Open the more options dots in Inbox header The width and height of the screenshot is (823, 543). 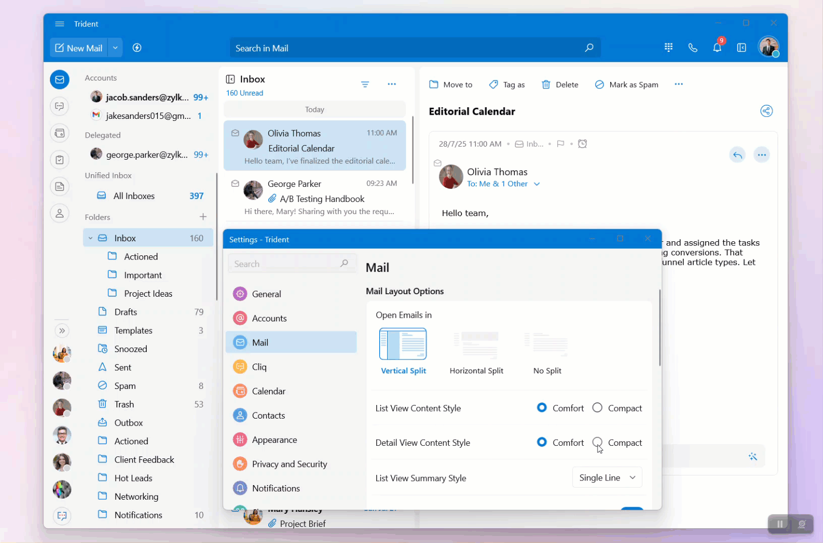coord(392,84)
